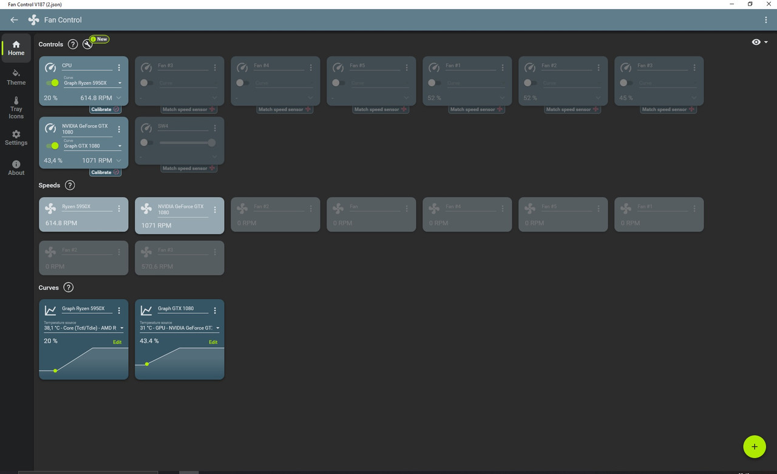This screenshot has height=474, width=777.
Task: Expand the SW4 control card chevron
Action: (215, 157)
